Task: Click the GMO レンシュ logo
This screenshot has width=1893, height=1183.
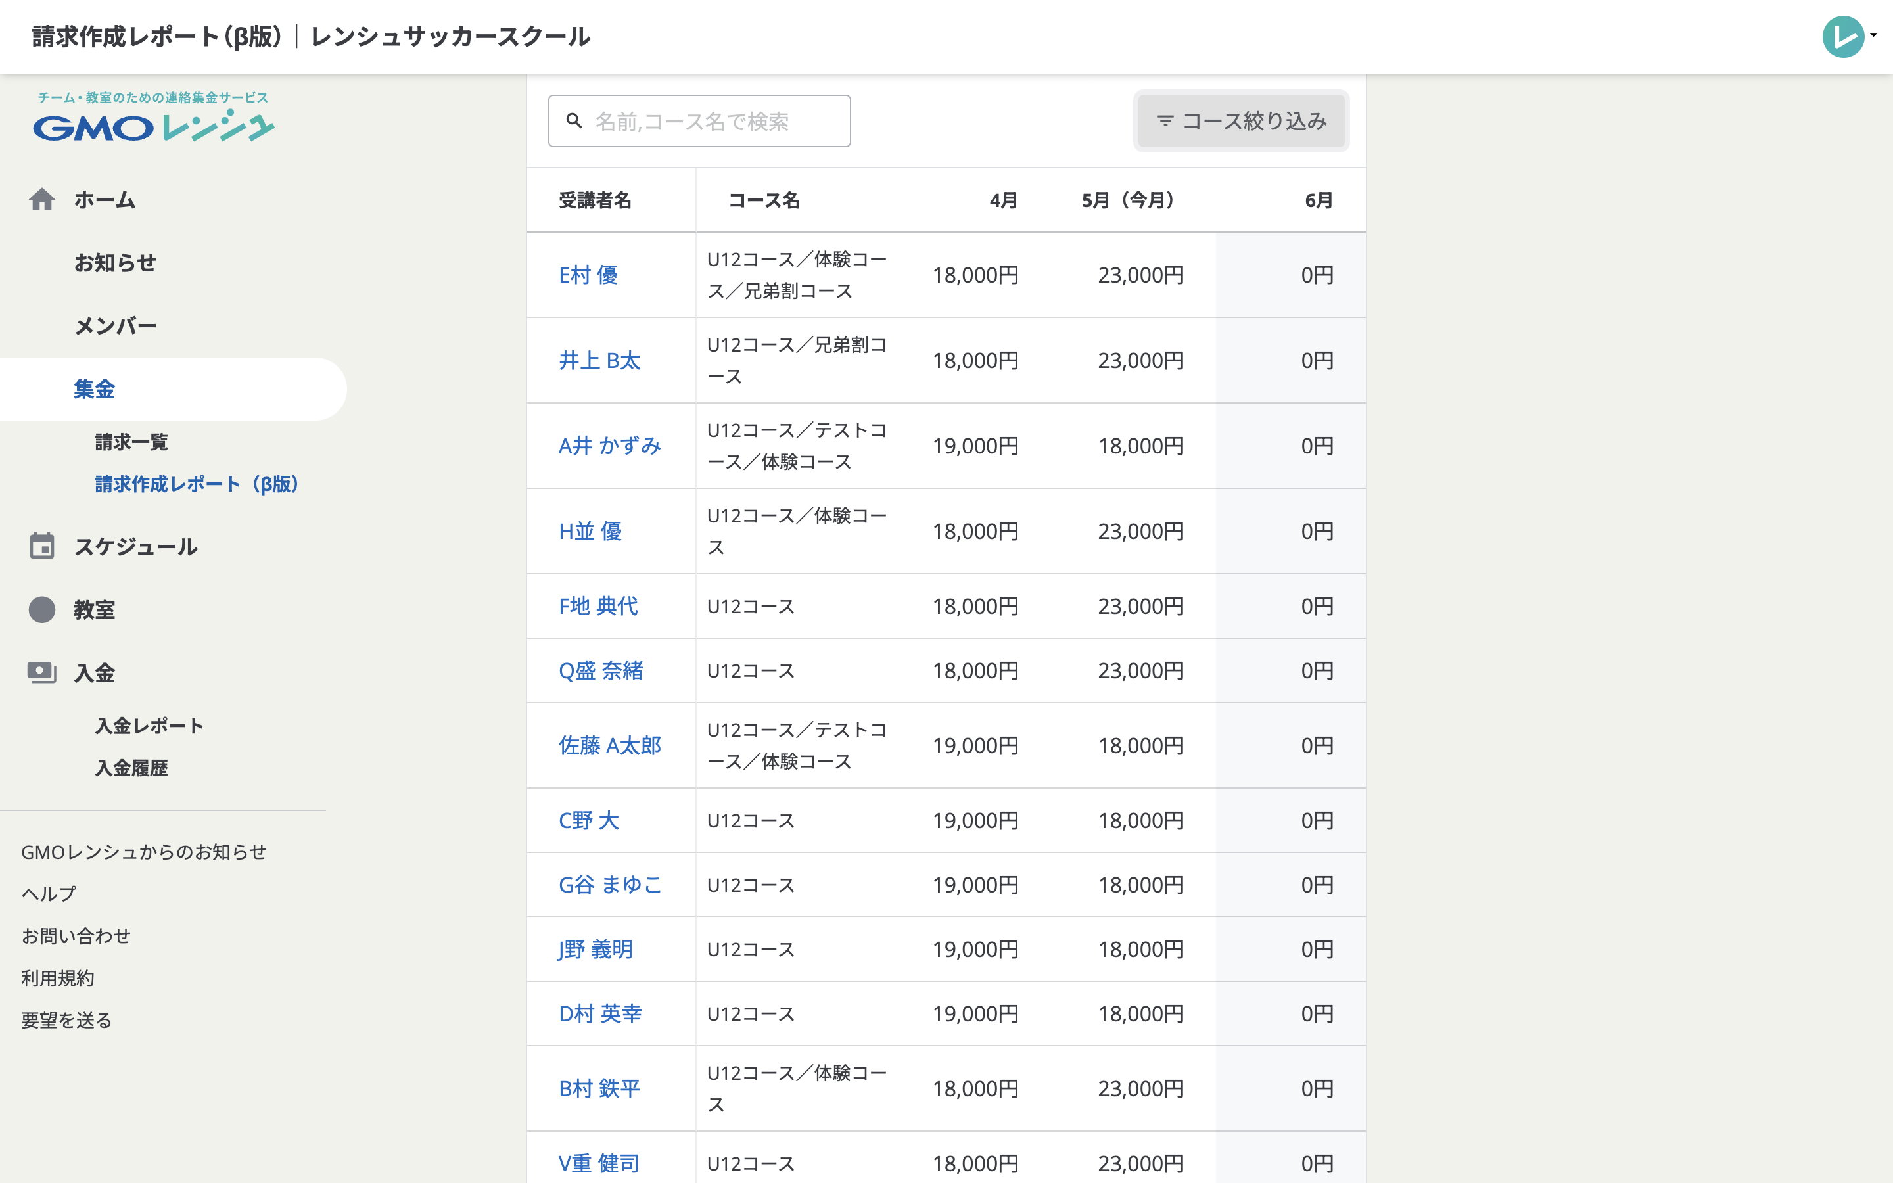Action: [153, 127]
